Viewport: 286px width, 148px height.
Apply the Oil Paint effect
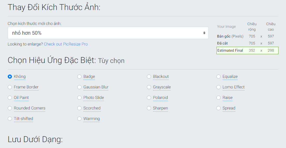pos(10,98)
